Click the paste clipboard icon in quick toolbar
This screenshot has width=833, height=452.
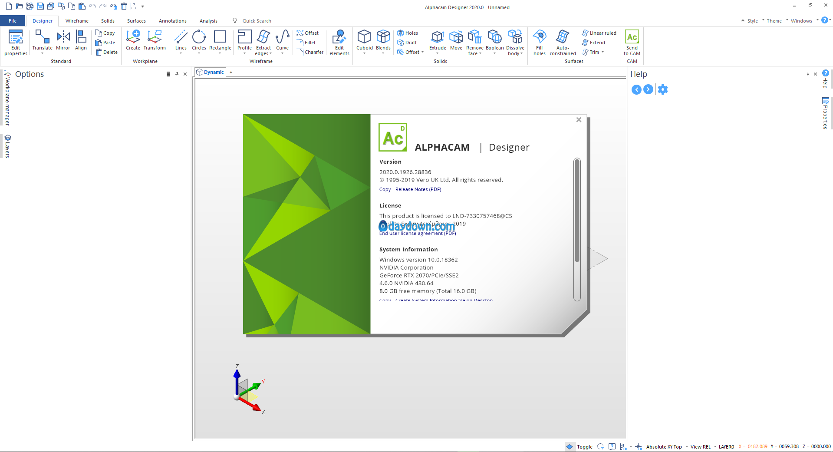point(82,6)
